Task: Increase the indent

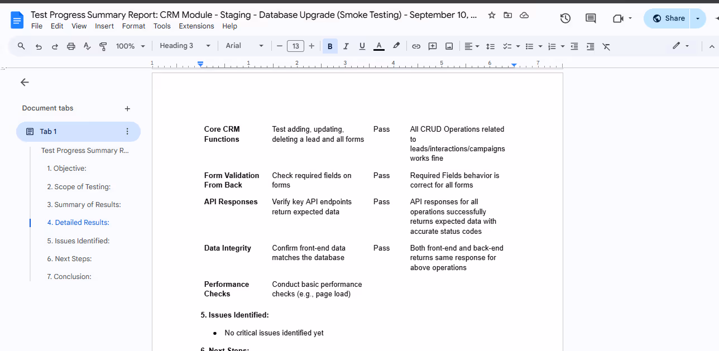Action: [590, 46]
